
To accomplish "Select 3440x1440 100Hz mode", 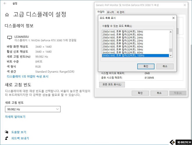I will 136,55.
